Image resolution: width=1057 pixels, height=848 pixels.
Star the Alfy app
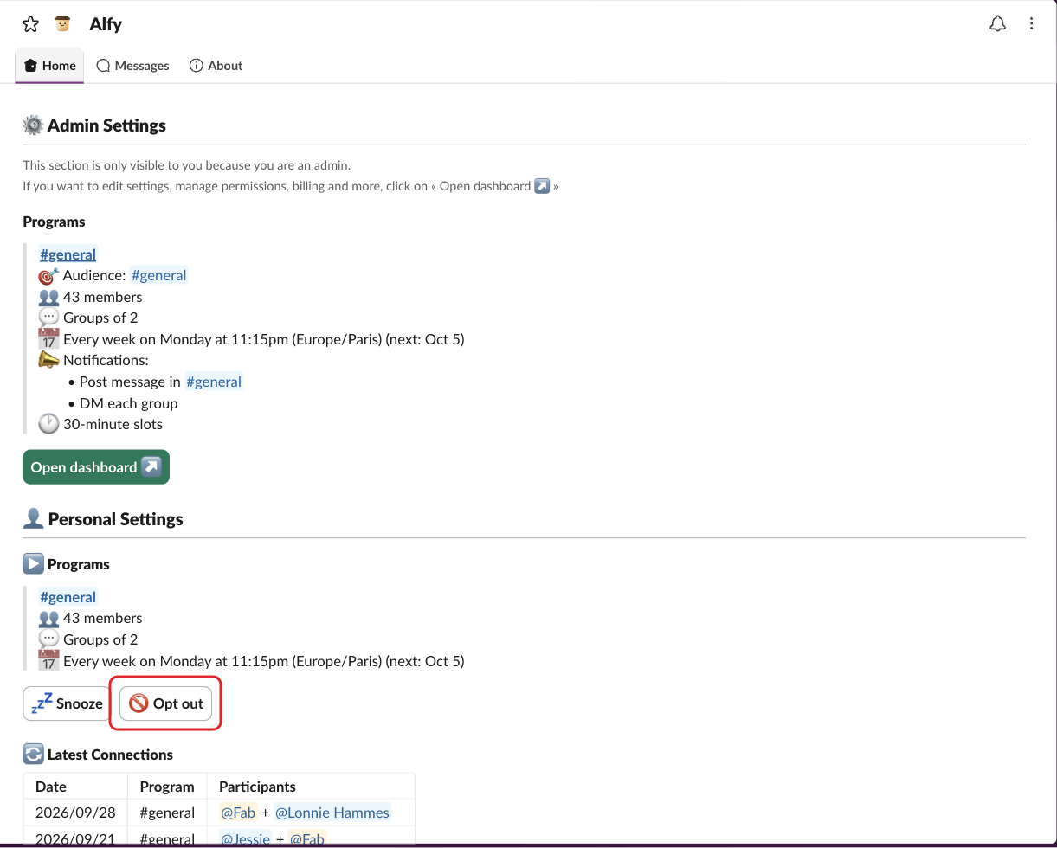point(30,24)
